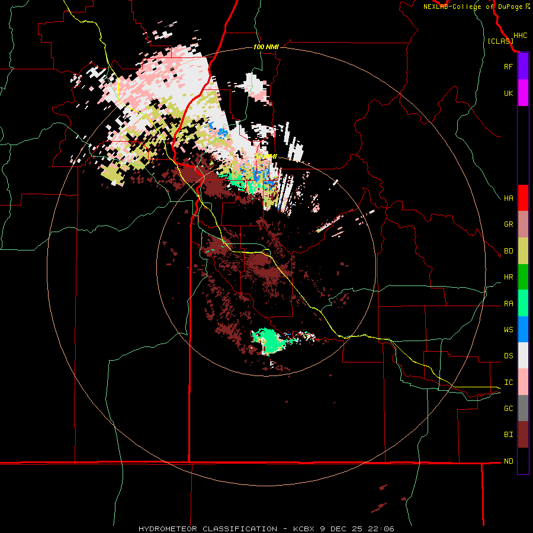533x533 pixels.
Task: Click the HYDROMETEOR CLASSIFICATION title text
Action: (x=208, y=529)
